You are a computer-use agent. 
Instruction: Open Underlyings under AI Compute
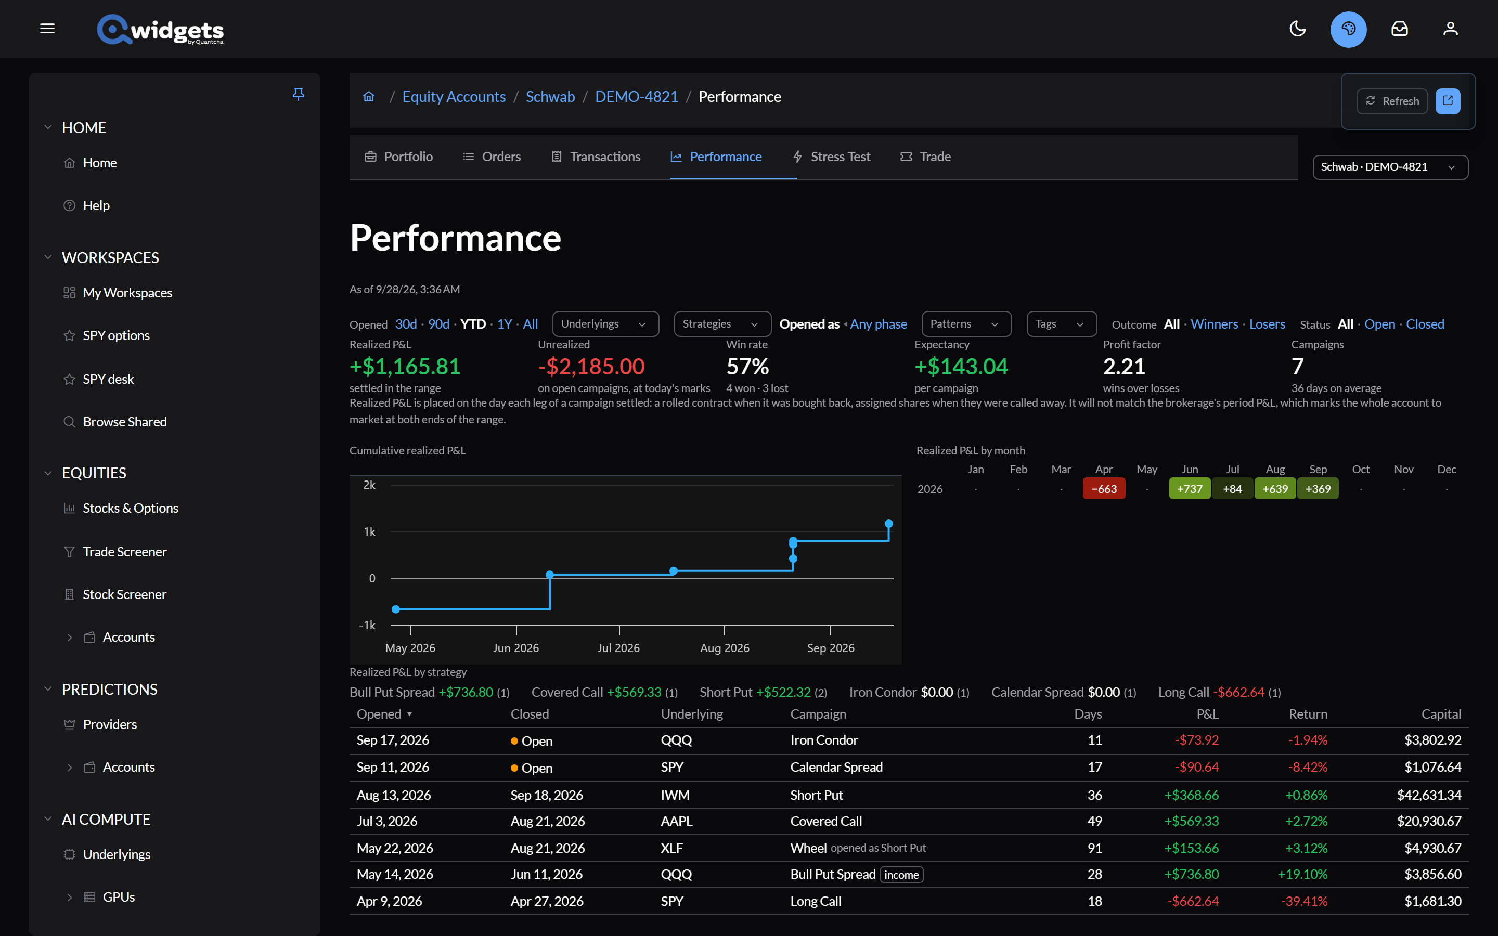click(117, 854)
